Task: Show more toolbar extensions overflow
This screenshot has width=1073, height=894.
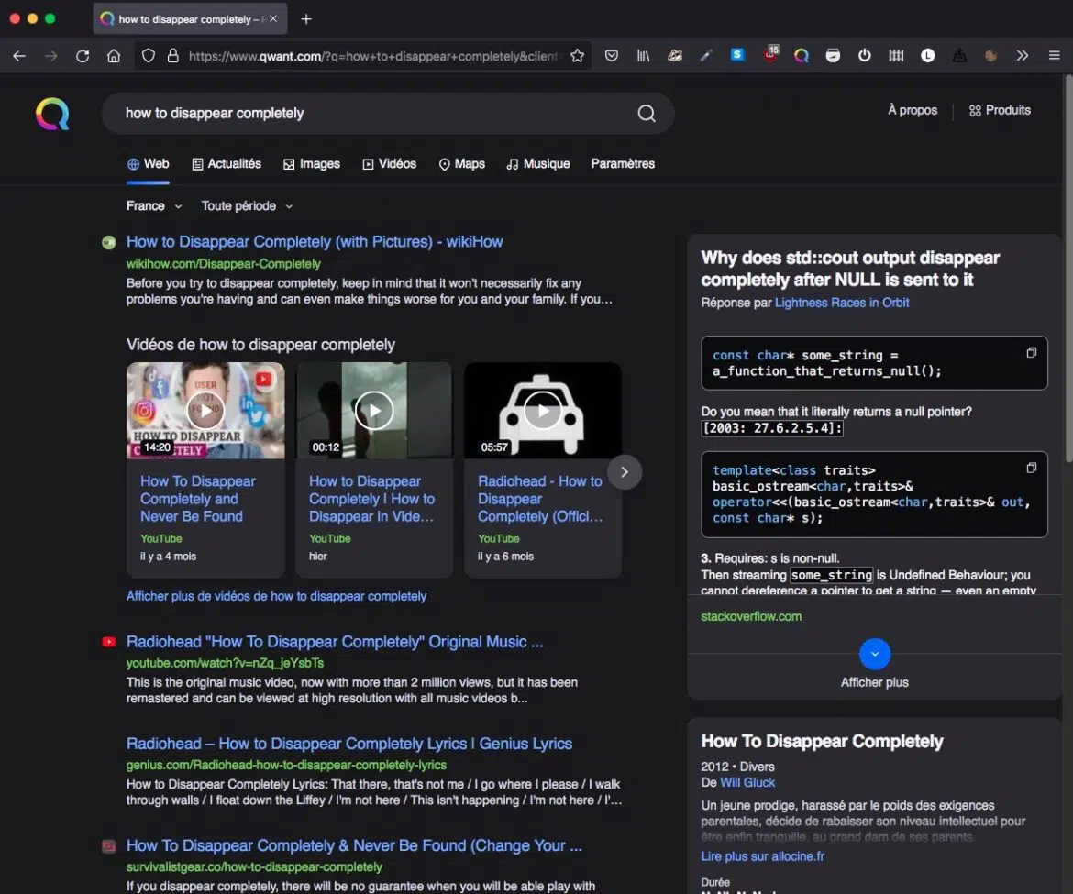Action: (1023, 55)
